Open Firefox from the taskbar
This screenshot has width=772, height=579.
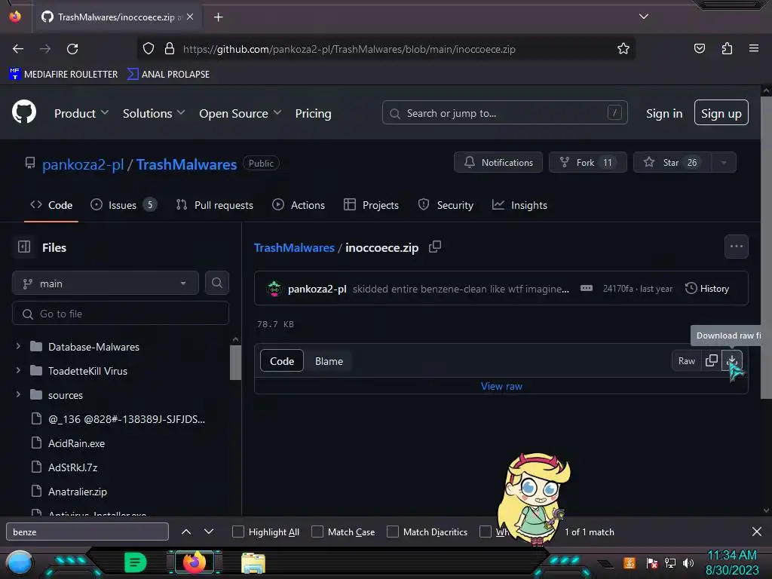tap(195, 562)
